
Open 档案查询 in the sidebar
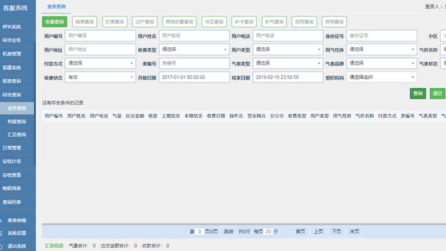click(17, 122)
